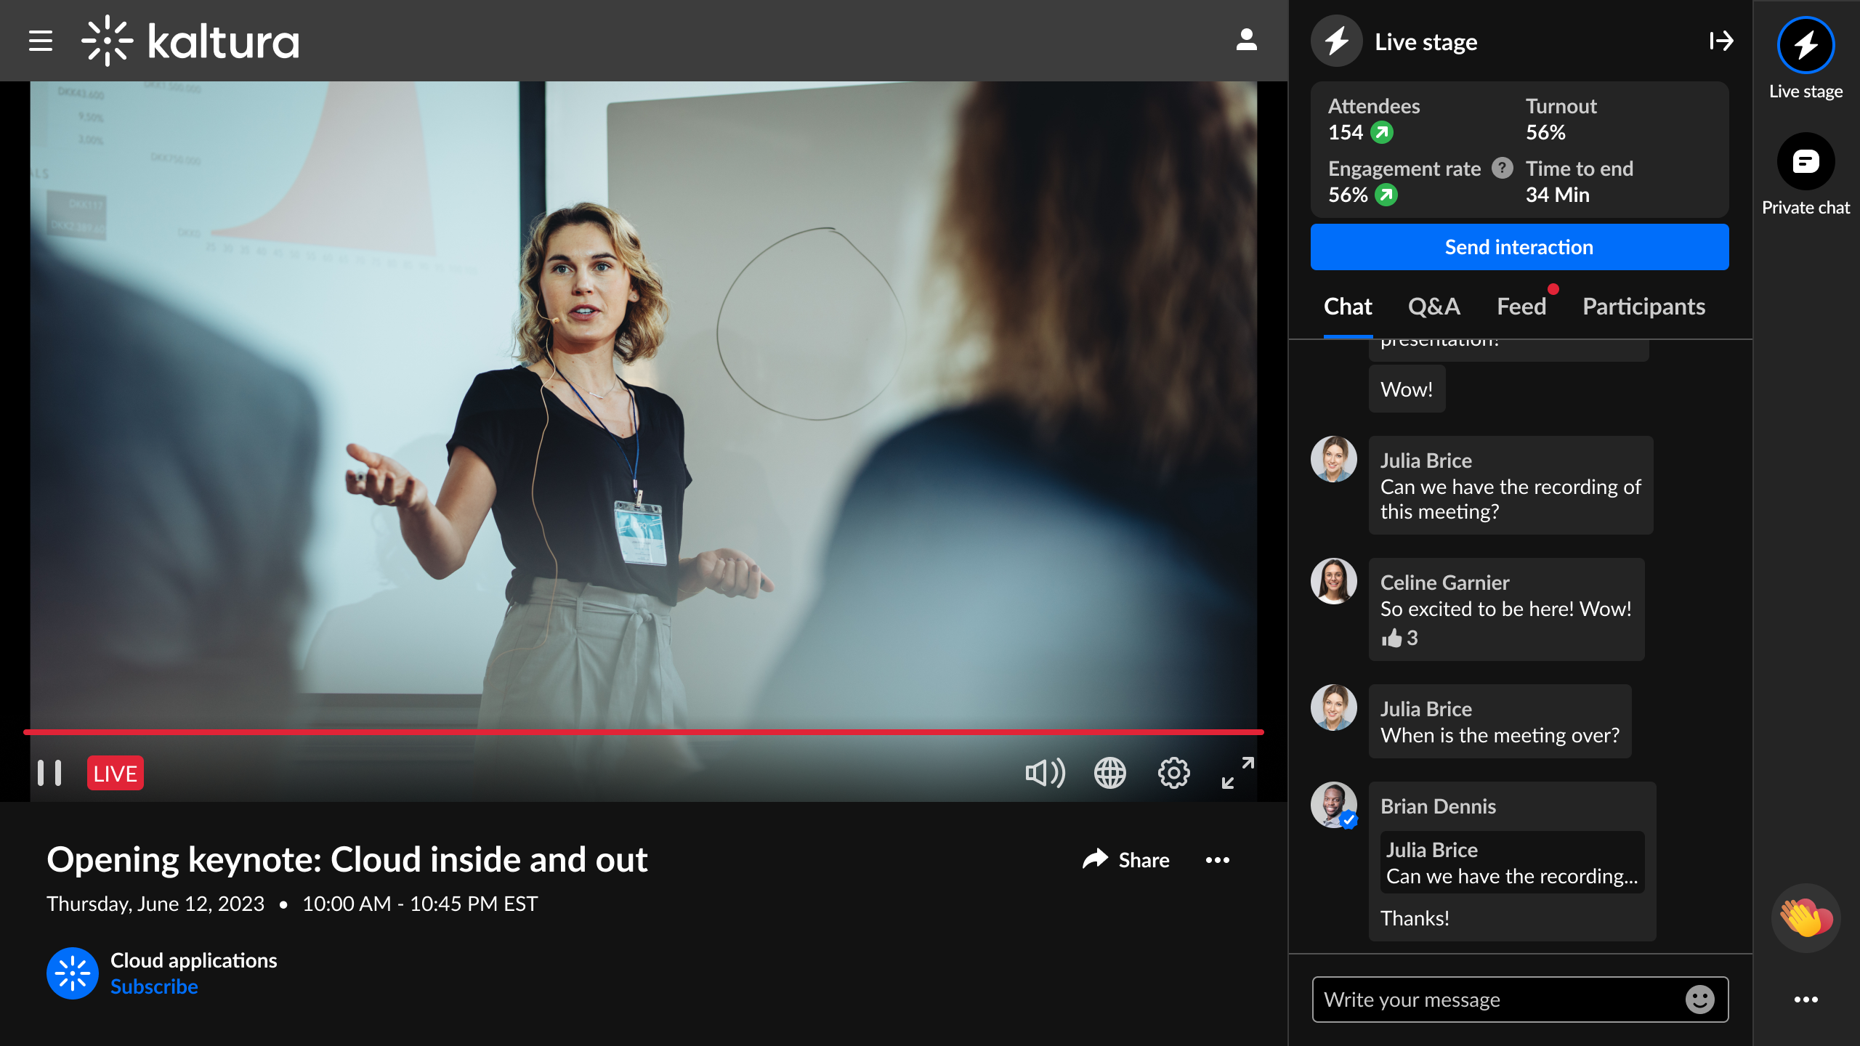This screenshot has height=1046, width=1860.
Task: Enter fullscreen video mode
Action: pyautogui.click(x=1237, y=773)
